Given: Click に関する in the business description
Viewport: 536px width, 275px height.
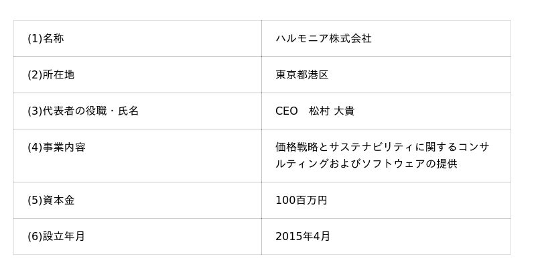Looking at the screenshot, I should tap(435, 147).
